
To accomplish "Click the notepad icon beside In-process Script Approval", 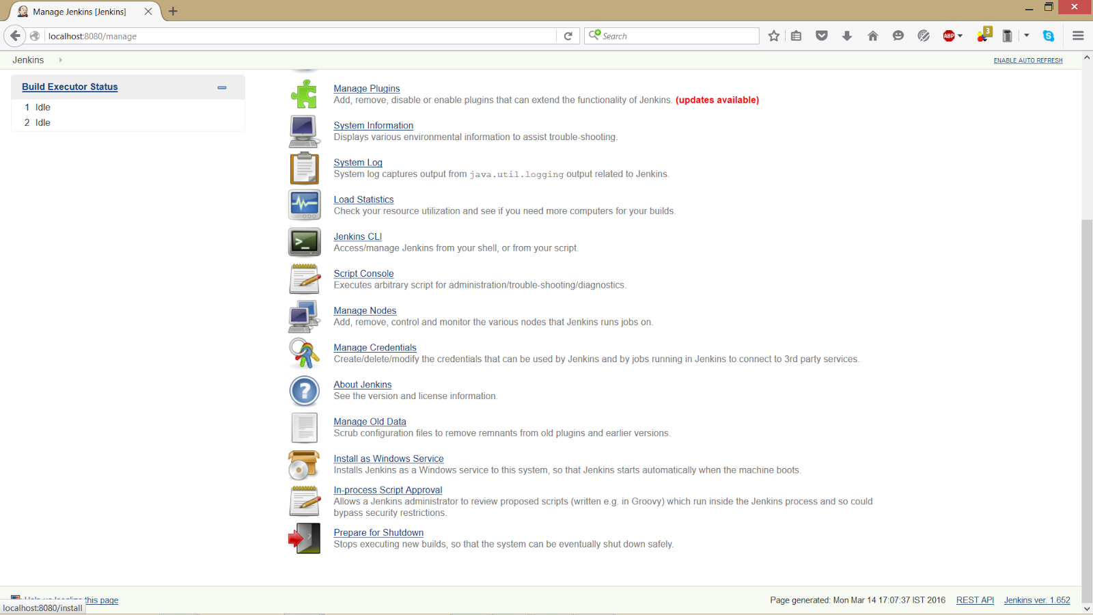I will click(x=304, y=501).
